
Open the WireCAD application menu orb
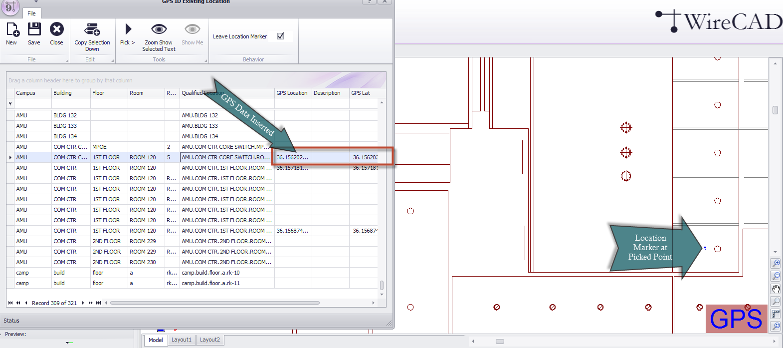pos(10,6)
